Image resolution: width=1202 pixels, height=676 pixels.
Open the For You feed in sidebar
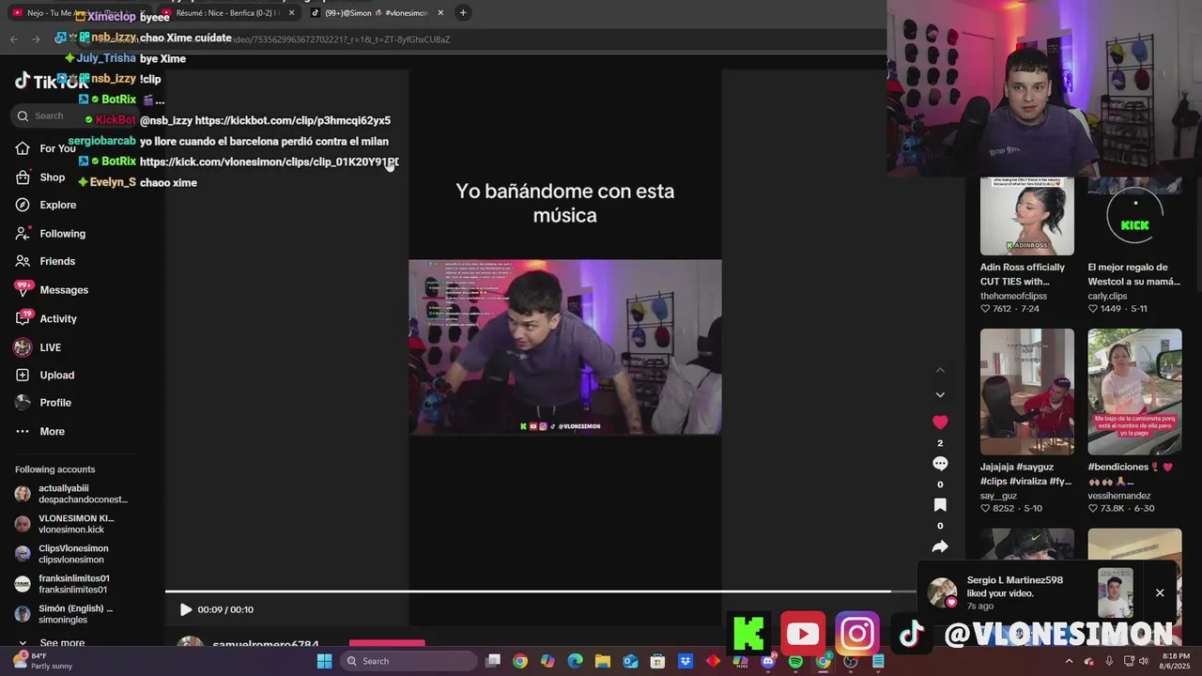(x=45, y=148)
